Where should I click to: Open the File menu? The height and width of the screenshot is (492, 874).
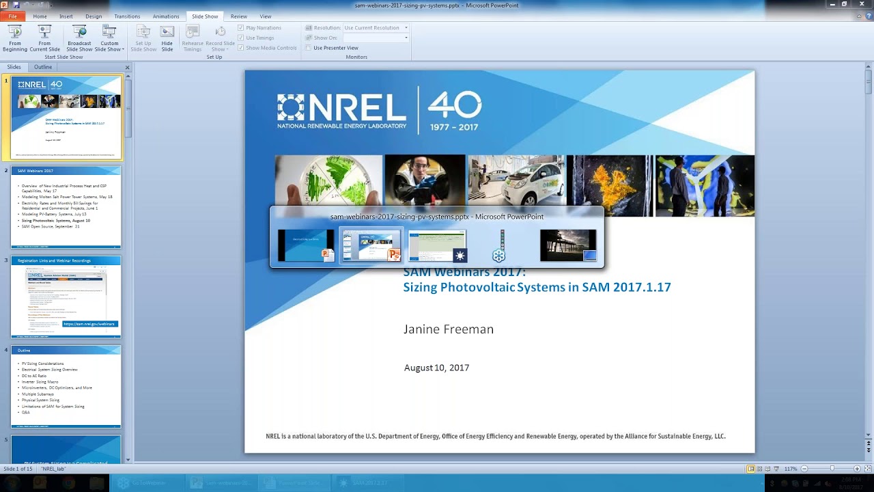(12, 16)
